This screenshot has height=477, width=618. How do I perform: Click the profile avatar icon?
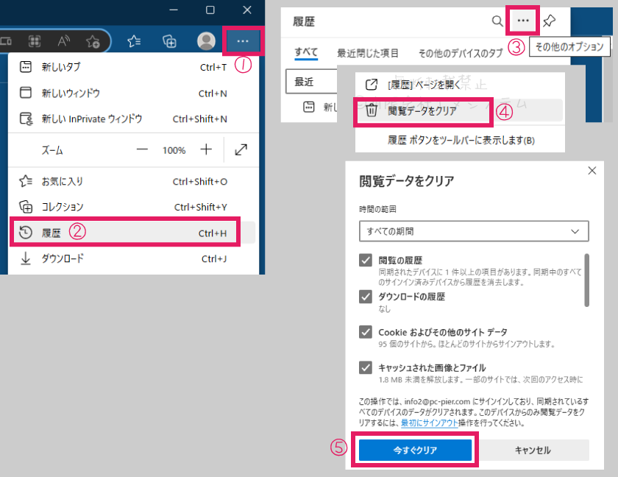point(206,41)
